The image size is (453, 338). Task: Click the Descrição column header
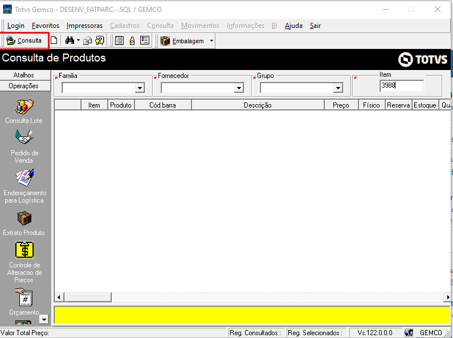click(x=258, y=105)
